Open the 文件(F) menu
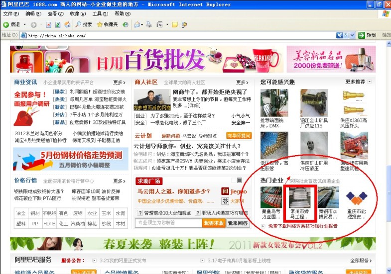The width and height of the screenshot is (391, 274). tap(11, 14)
